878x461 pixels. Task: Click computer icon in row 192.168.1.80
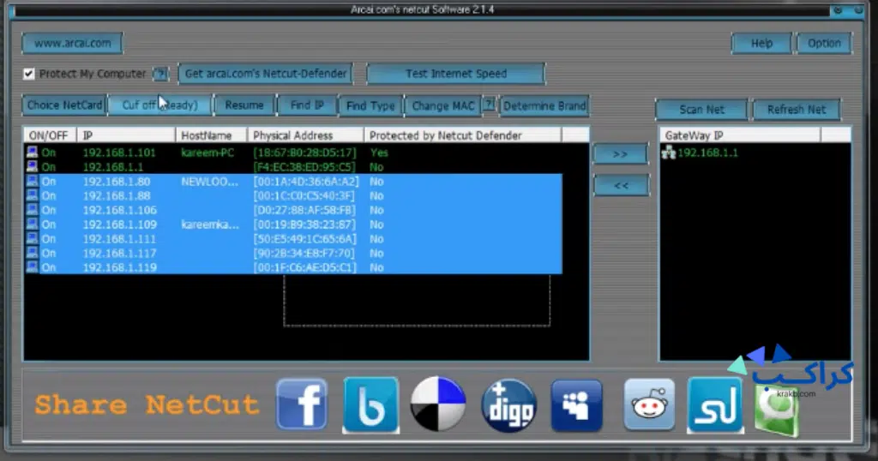[33, 182]
